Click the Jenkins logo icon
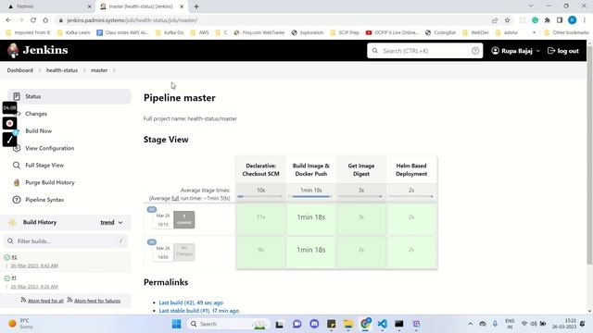 pyautogui.click(x=13, y=50)
